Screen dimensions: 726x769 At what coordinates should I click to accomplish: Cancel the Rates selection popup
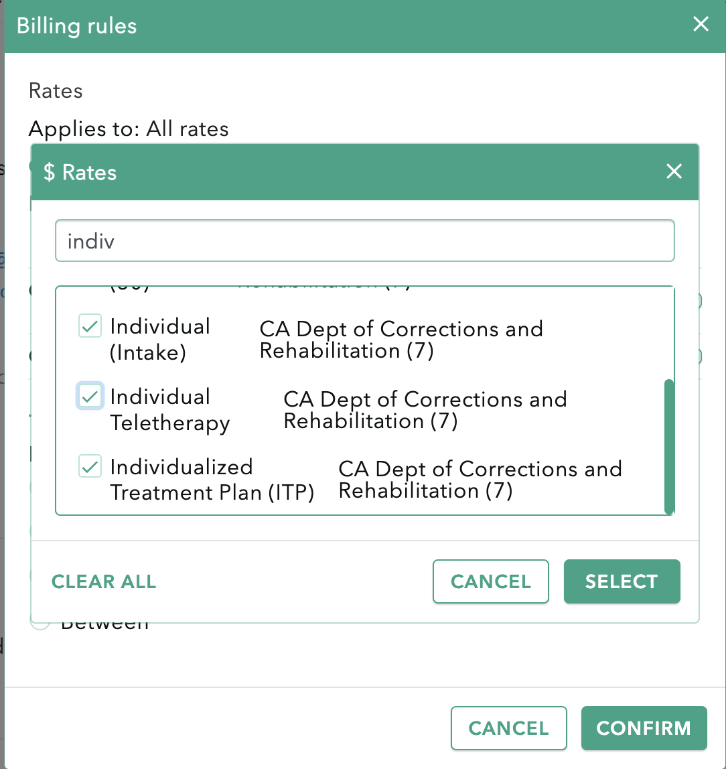coord(490,581)
